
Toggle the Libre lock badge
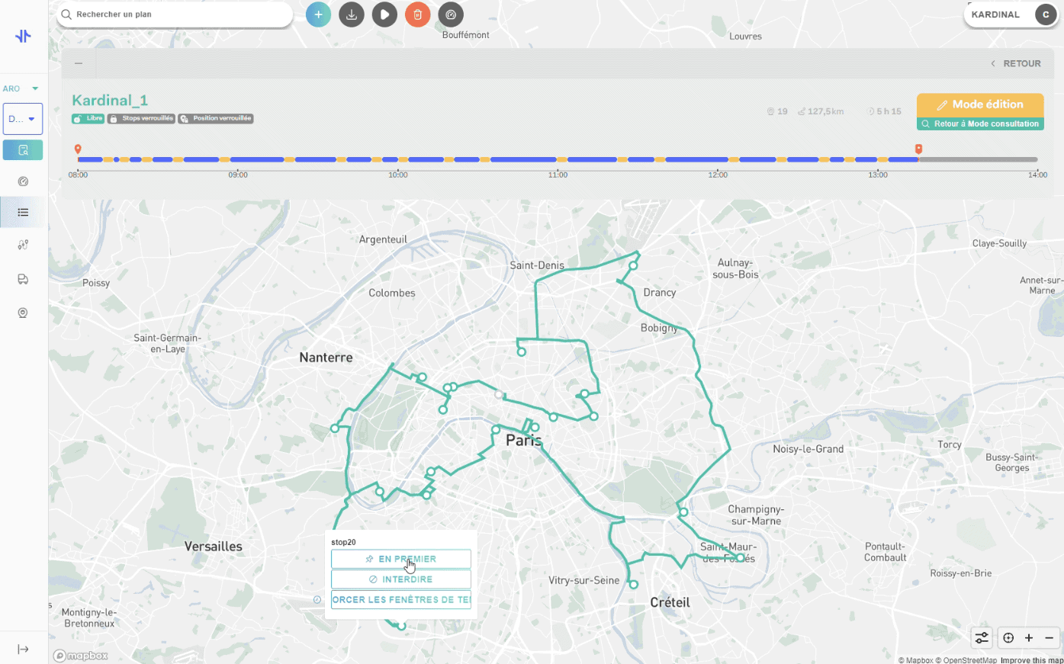point(88,119)
